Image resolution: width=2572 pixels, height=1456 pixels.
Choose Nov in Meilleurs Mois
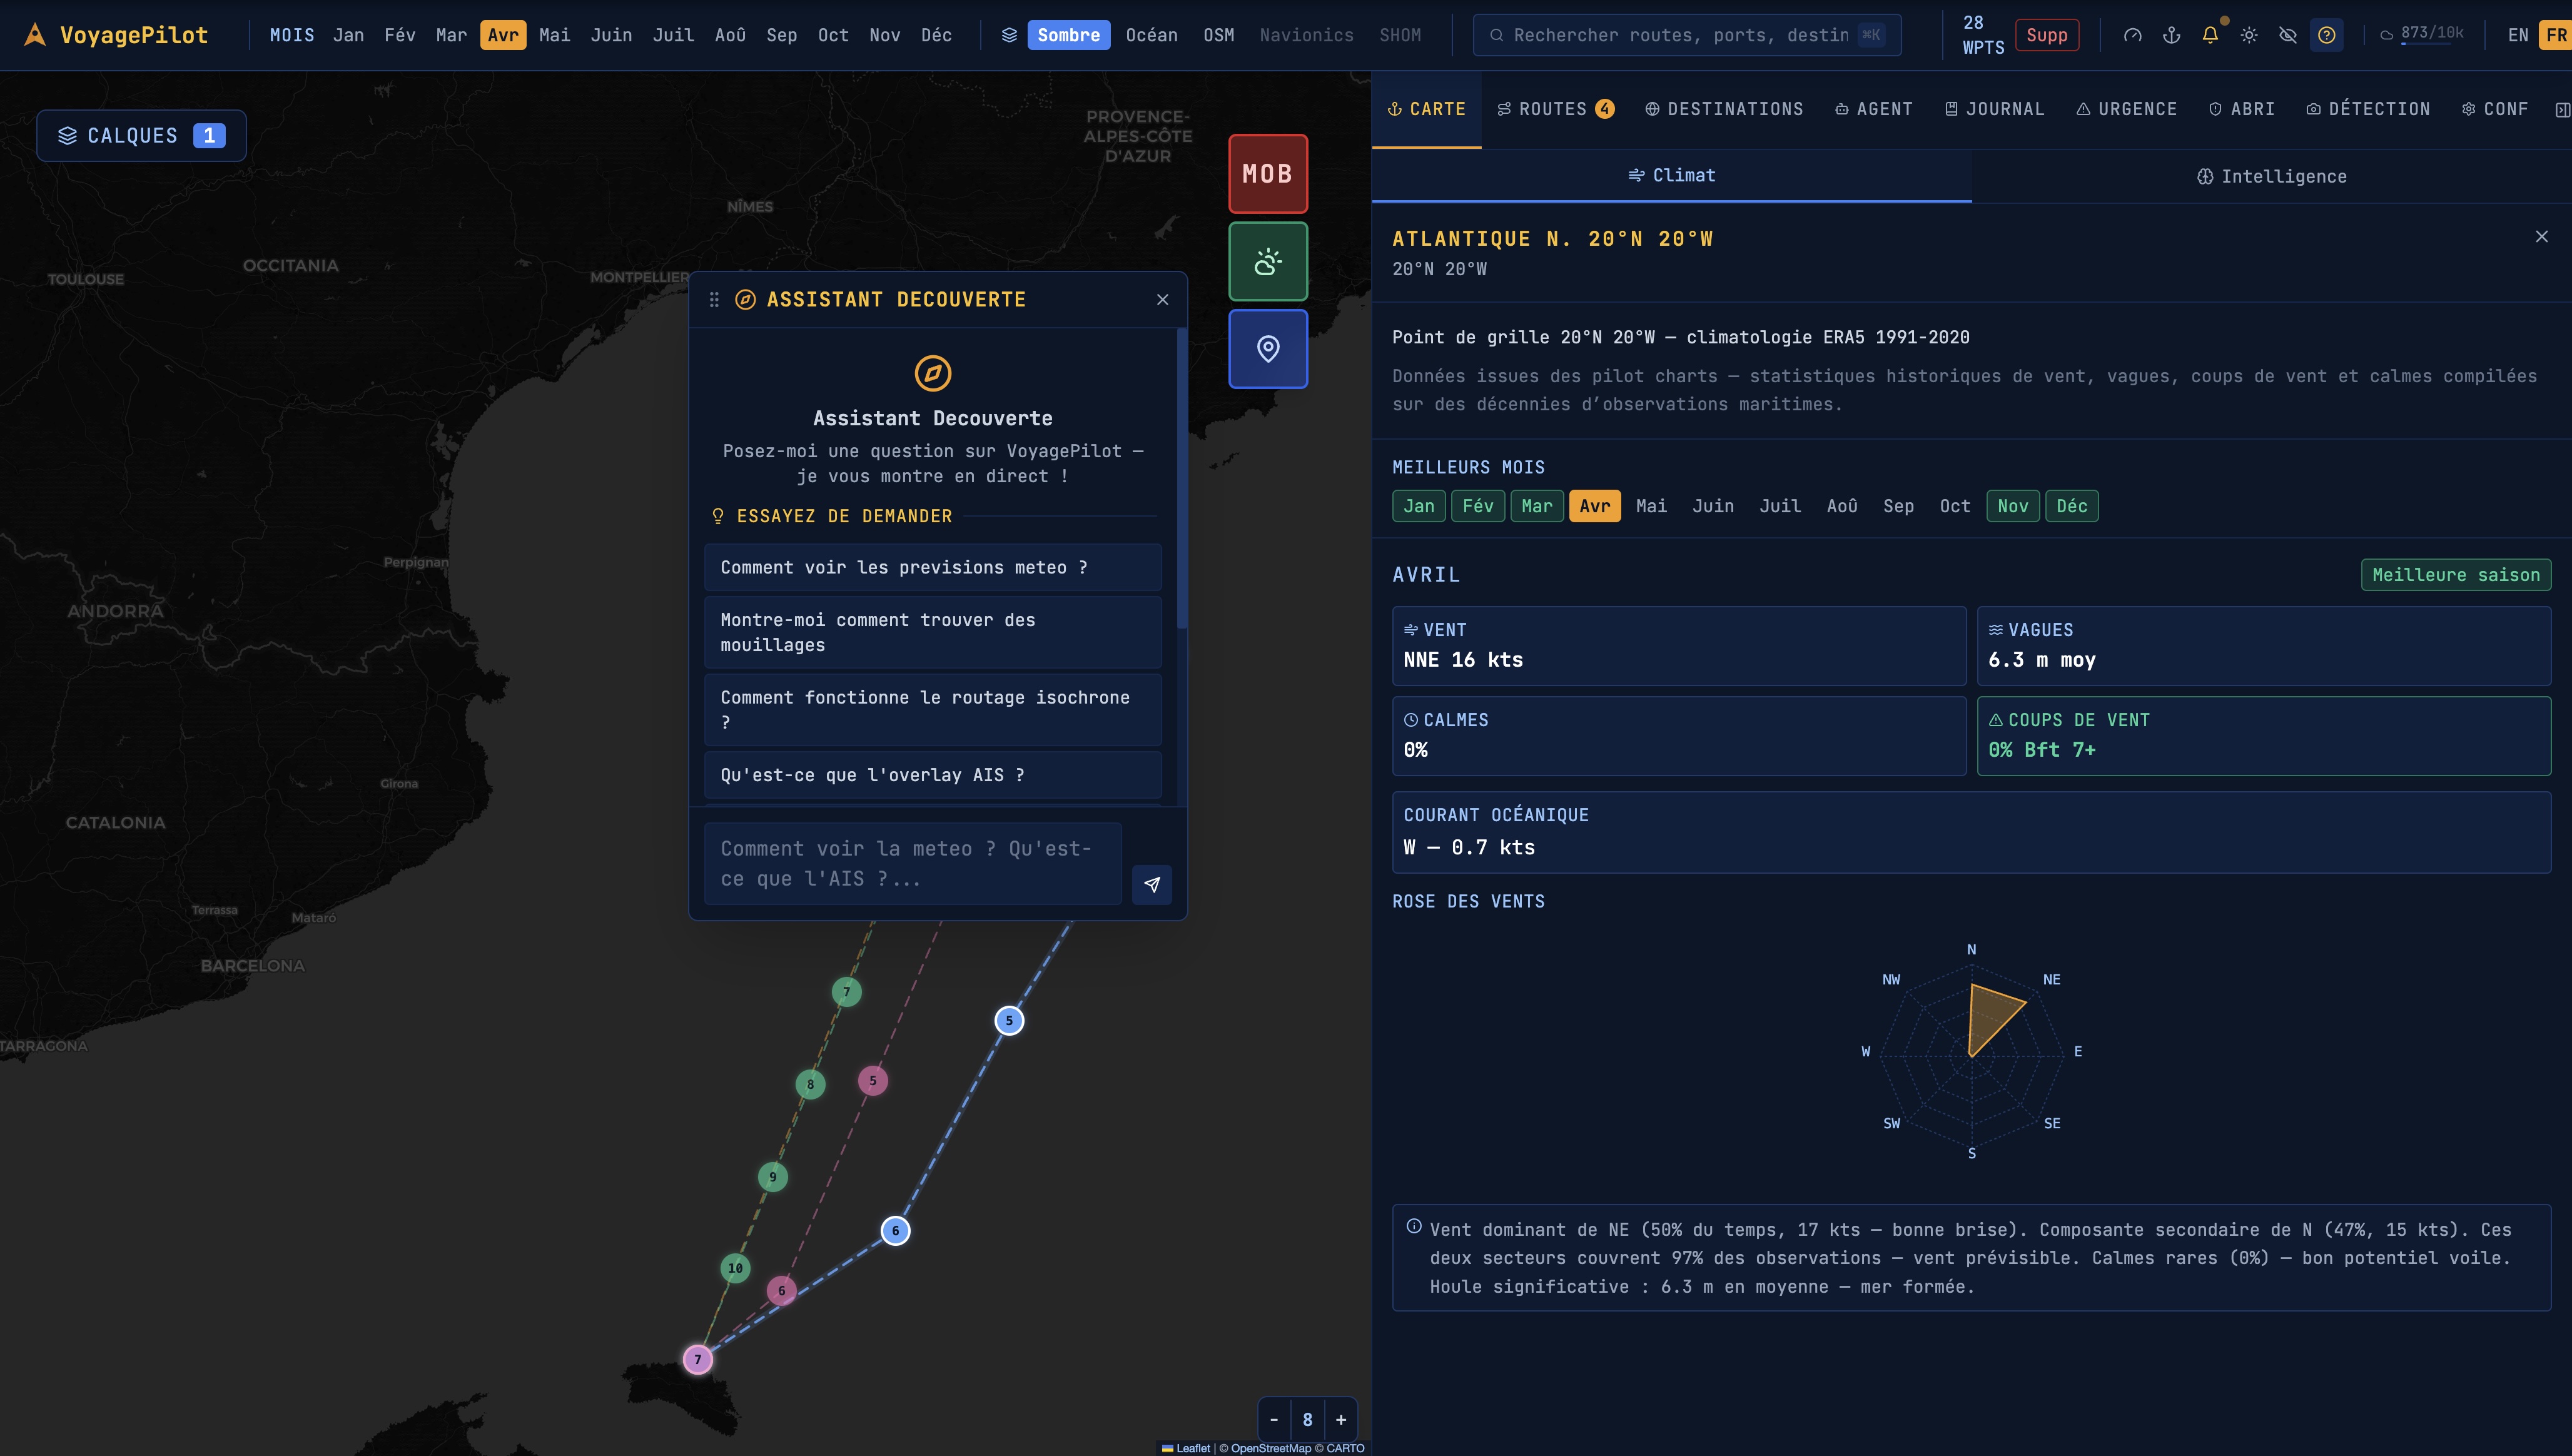[2012, 506]
